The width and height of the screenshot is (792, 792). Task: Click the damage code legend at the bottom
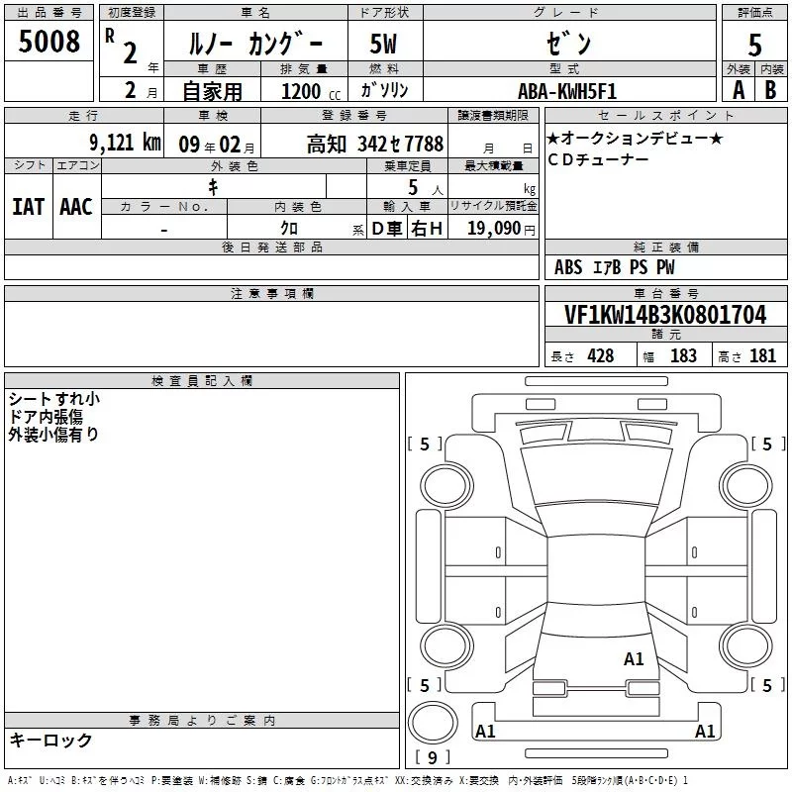point(347,781)
